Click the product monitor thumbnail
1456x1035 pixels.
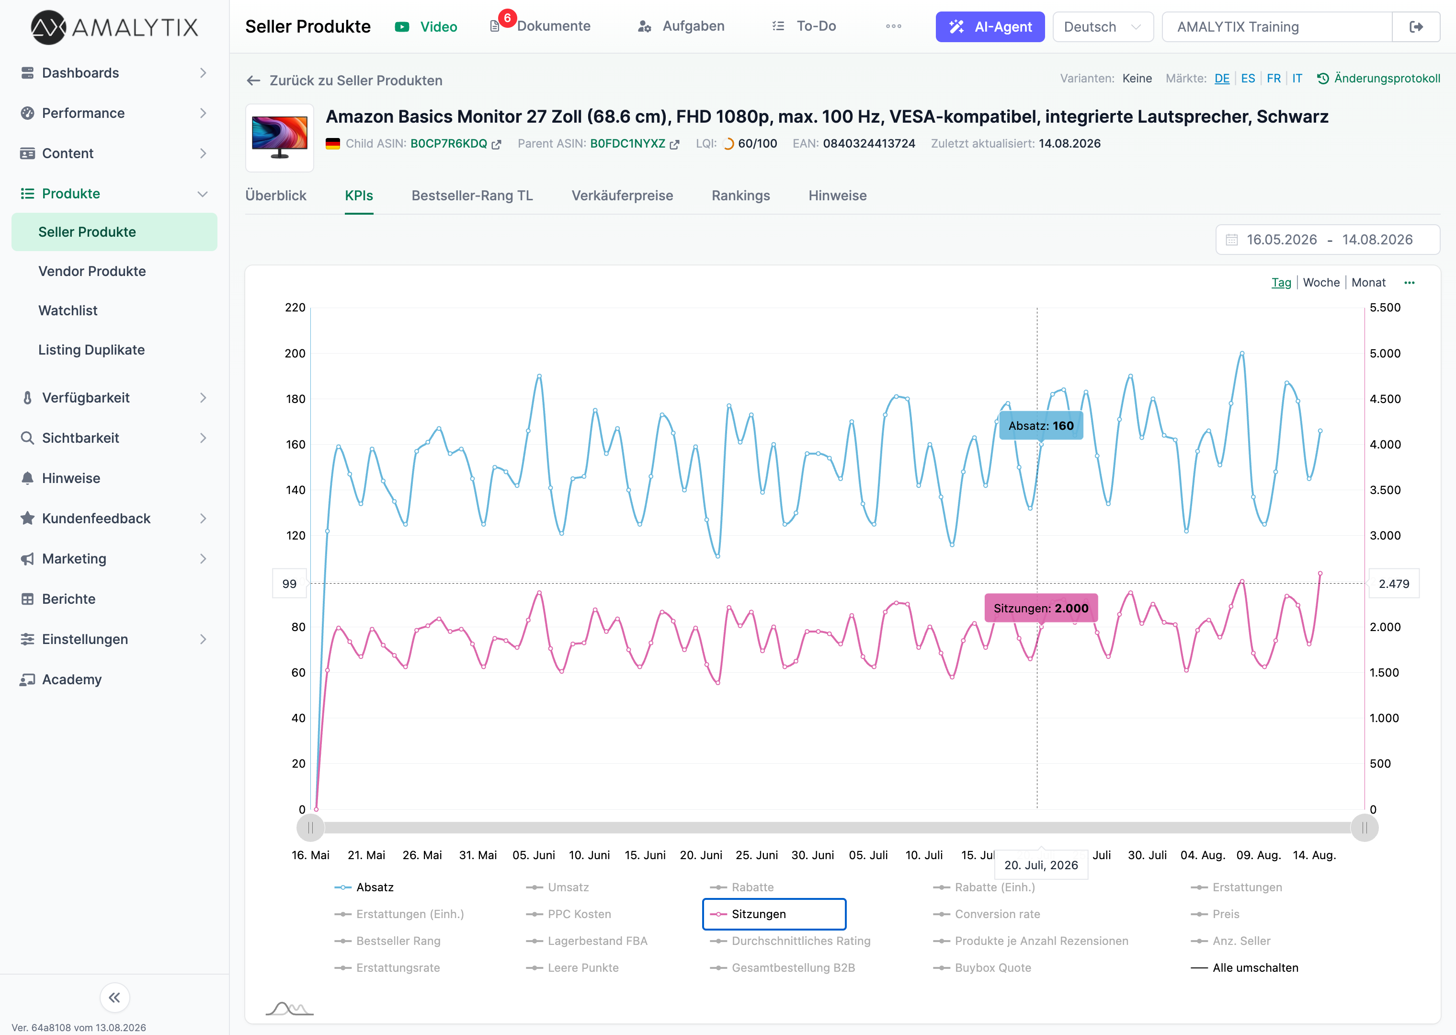280,138
